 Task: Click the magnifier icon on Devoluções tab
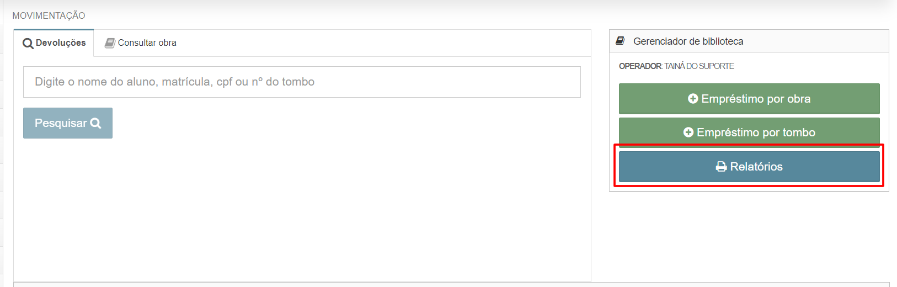coord(28,44)
